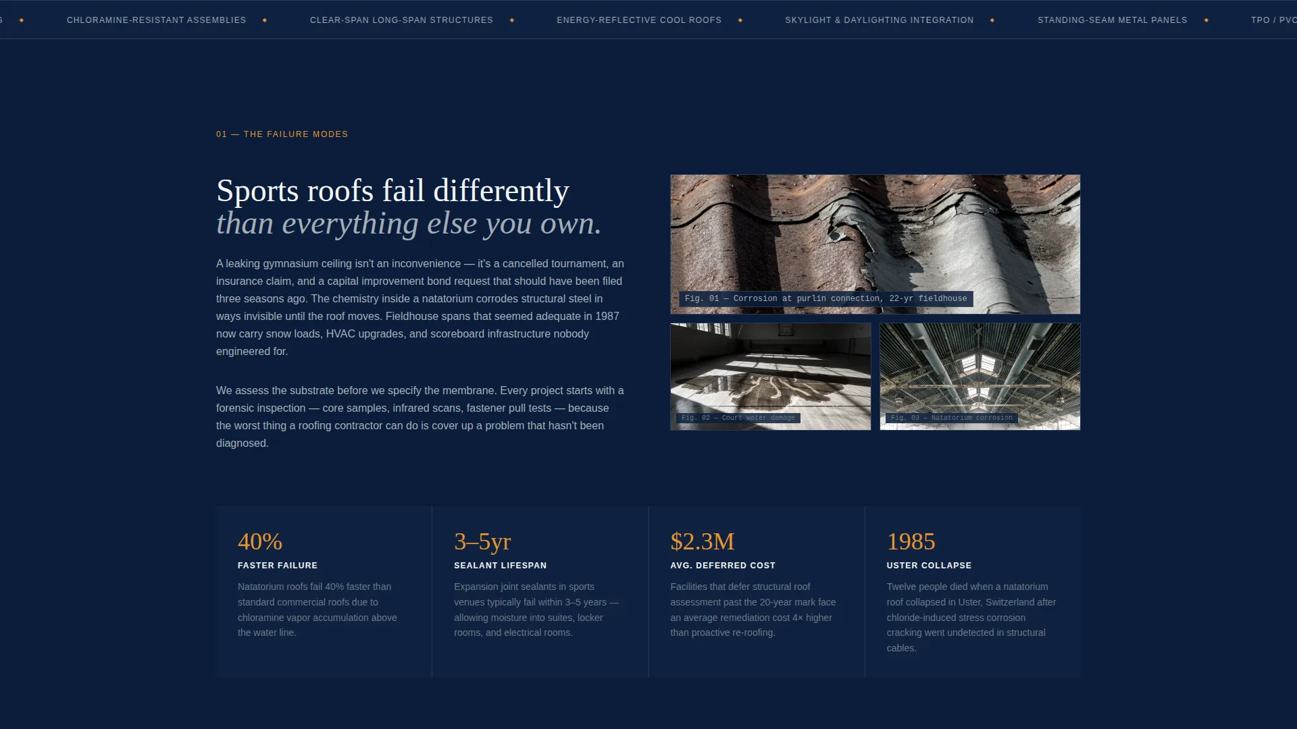Click the 'FASTER FAILURE' stat label
Screen dimensions: 1297x729
pyautogui.click(x=278, y=566)
